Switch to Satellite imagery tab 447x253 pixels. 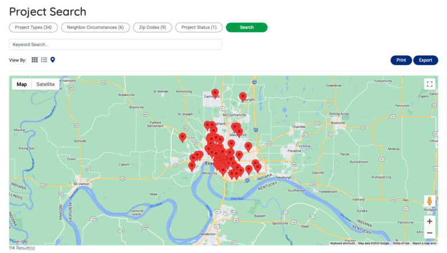click(45, 84)
